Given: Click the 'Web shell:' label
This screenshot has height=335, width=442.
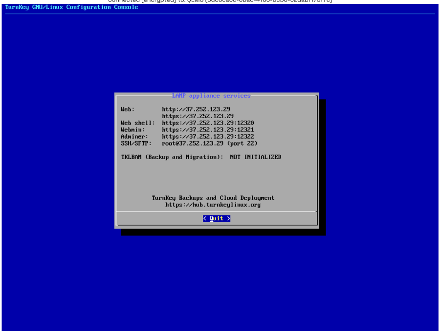Looking at the screenshot, I should (138, 123).
